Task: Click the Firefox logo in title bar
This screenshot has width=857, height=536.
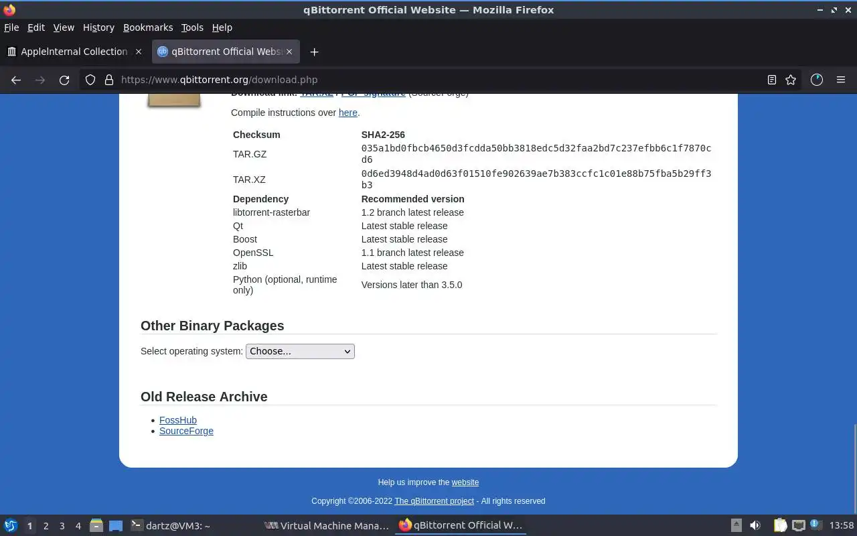Action: (9, 10)
